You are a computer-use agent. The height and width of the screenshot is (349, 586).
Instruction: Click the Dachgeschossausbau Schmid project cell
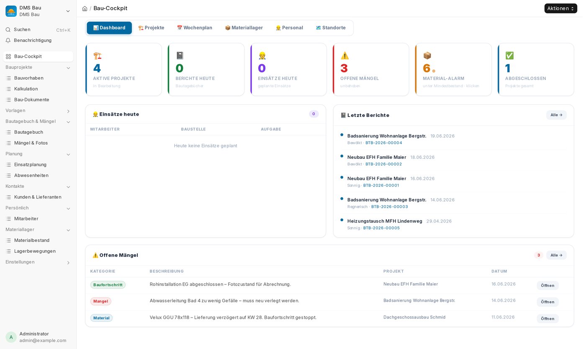click(x=414, y=317)
